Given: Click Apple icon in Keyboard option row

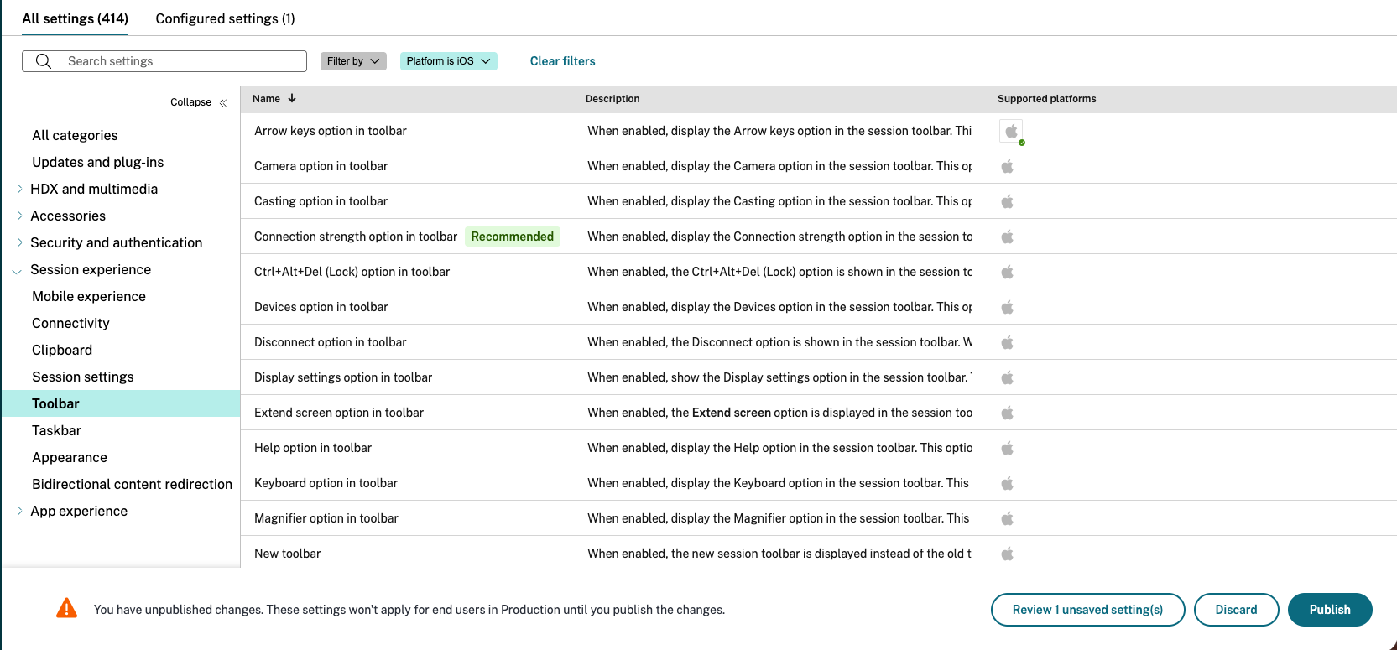Looking at the screenshot, I should pyautogui.click(x=1008, y=483).
